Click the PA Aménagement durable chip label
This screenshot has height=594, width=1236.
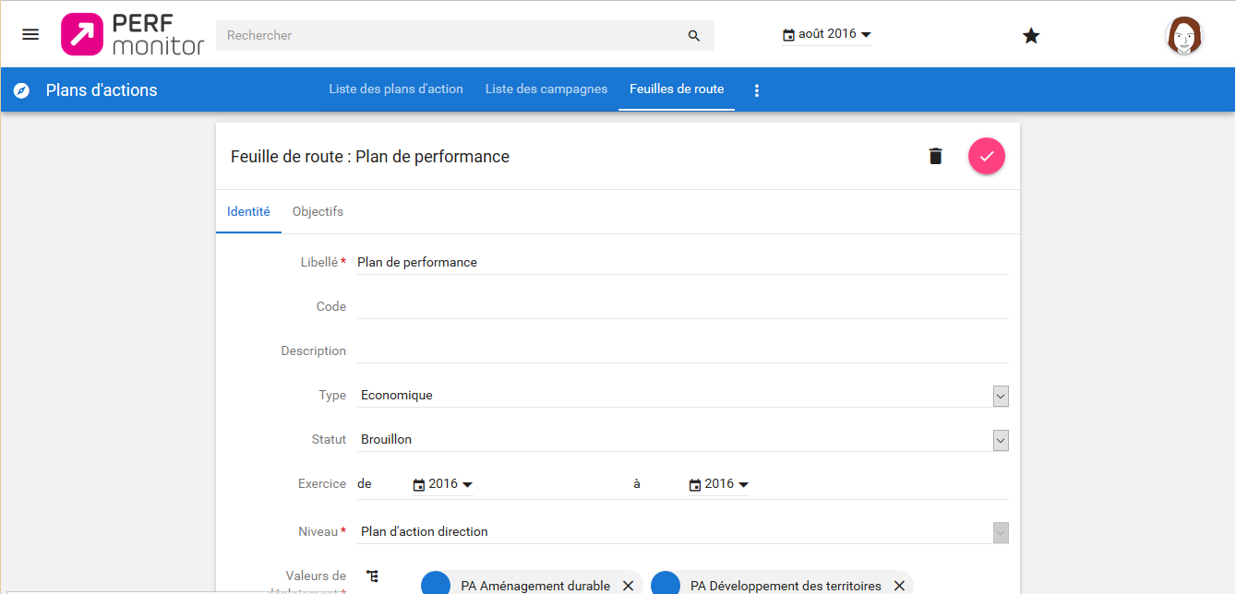(x=535, y=586)
